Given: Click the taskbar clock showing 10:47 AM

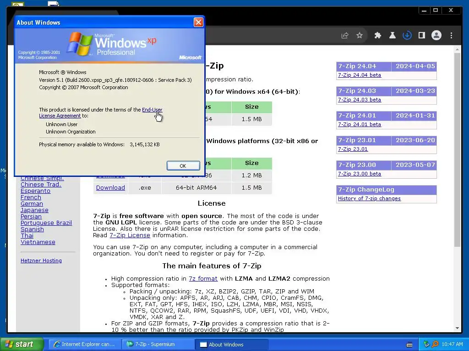Looking at the screenshot, I should (452, 345).
